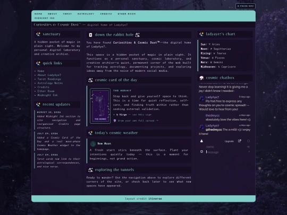
Task: Click the 'cosmic card of the day' heading
Action: coord(116,80)
